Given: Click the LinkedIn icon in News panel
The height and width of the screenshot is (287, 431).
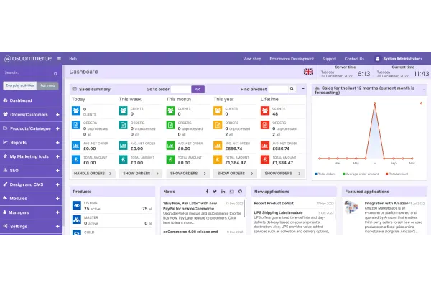Looking at the screenshot, I should (x=223, y=192).
